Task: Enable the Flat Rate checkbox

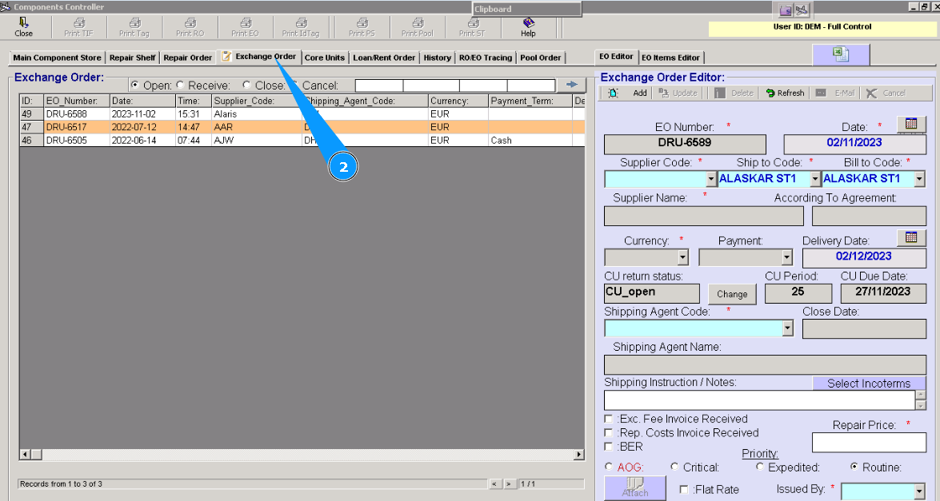Action: click(x=684, y=490)
